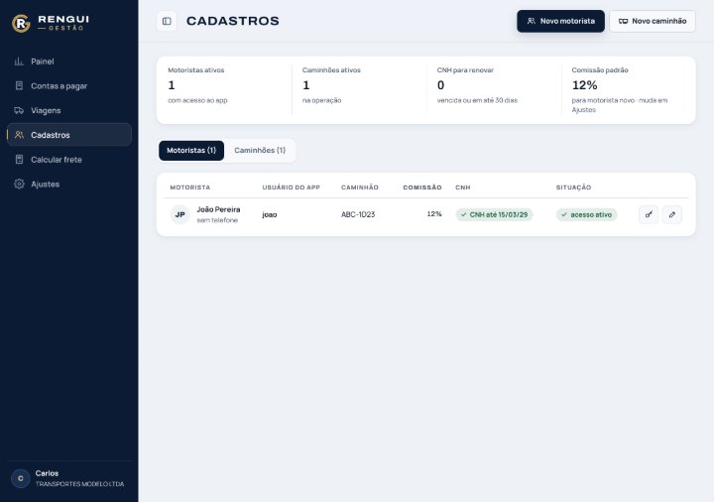Open Ajustes settings
Screen dimensions: 714x502
(69, 185)
